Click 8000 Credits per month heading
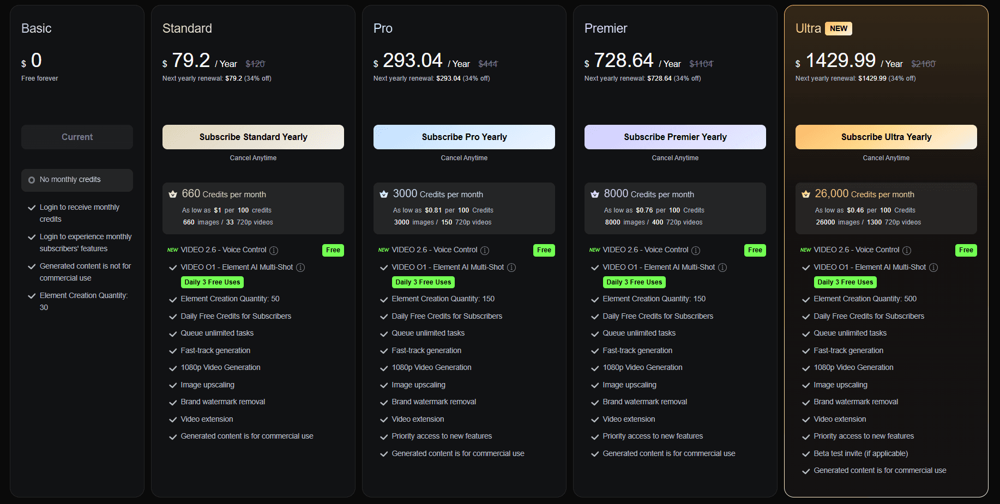 [649, 194]
